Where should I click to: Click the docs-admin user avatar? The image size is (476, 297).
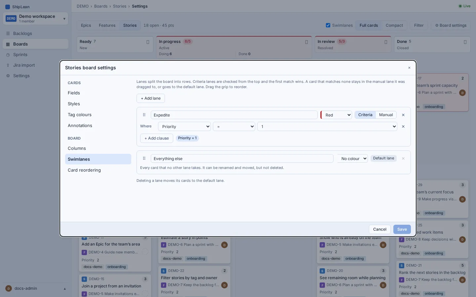[9, 288]
